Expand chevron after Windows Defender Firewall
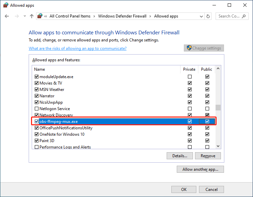 (x=150, y=16)
